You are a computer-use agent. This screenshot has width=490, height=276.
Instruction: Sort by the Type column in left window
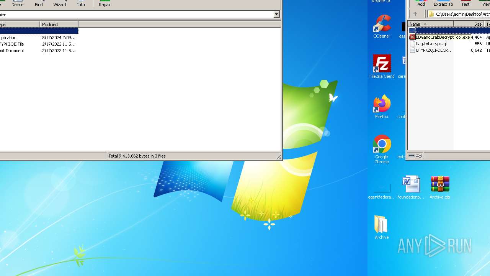pyautogui.click(x=20, y=24)
